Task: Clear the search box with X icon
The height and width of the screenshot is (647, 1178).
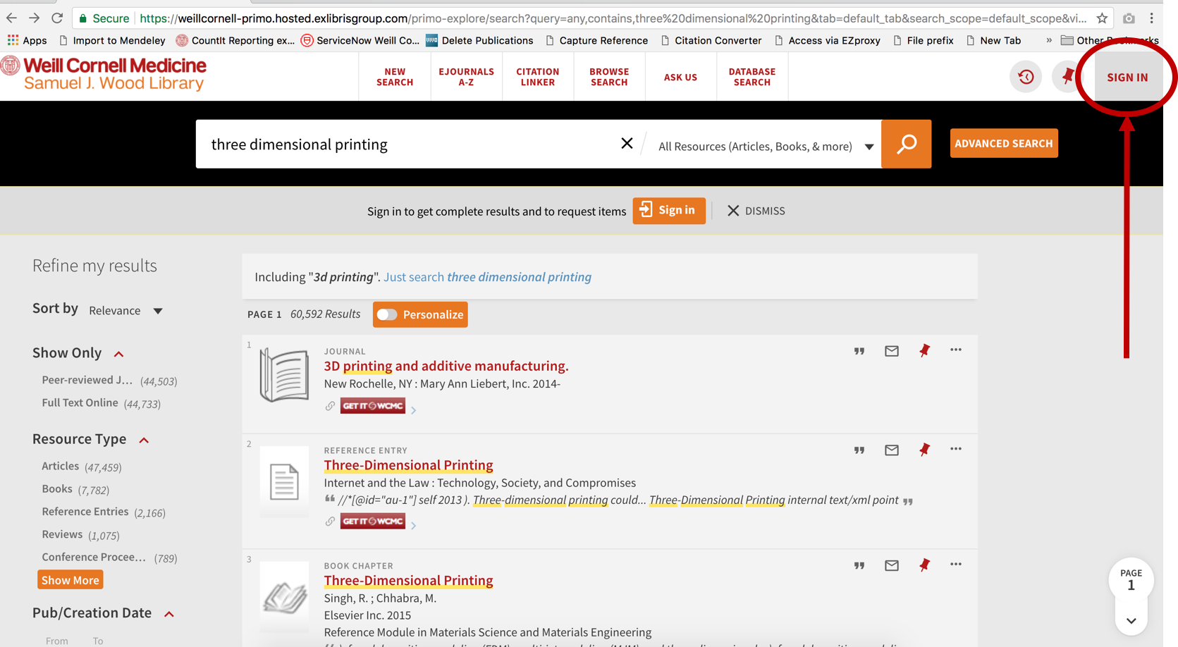Action: (x=627, y=144)
